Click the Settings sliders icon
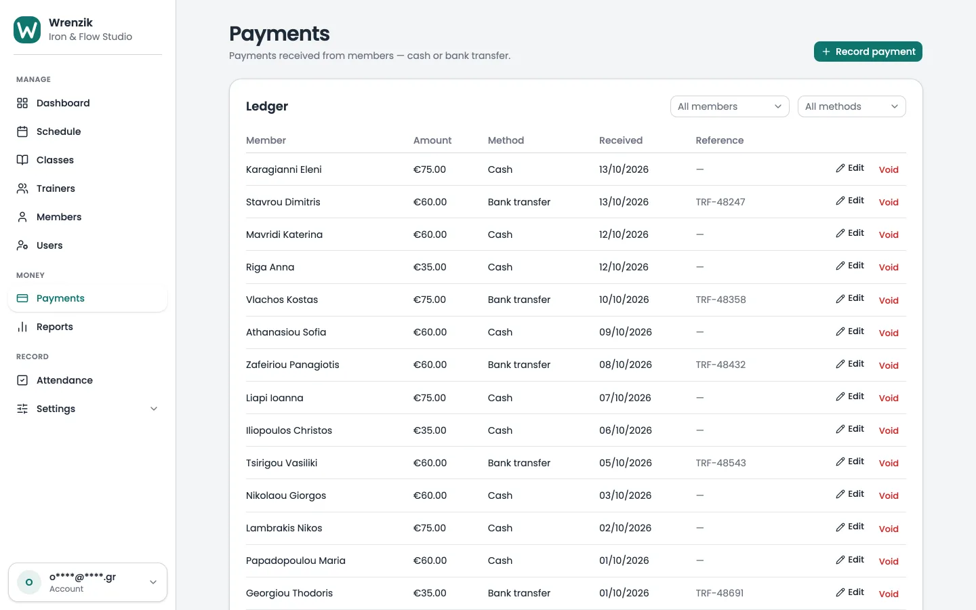 (22, 409)
